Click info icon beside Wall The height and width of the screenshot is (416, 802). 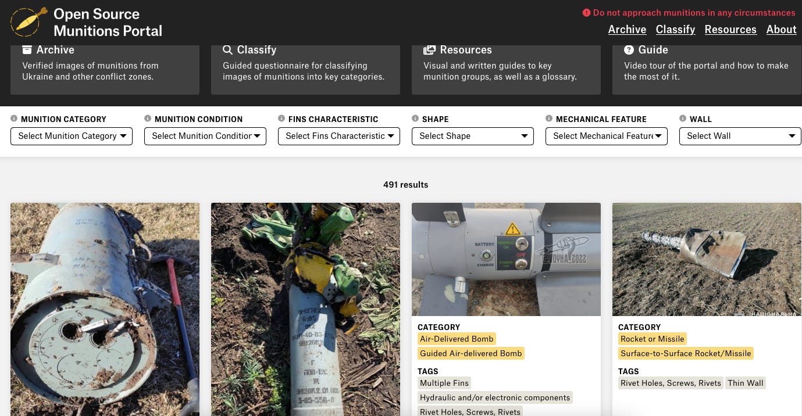pyautogui.click(x=683, y=119)
